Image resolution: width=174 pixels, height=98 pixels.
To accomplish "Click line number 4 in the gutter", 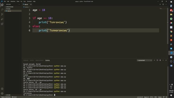I will point(29,22).
